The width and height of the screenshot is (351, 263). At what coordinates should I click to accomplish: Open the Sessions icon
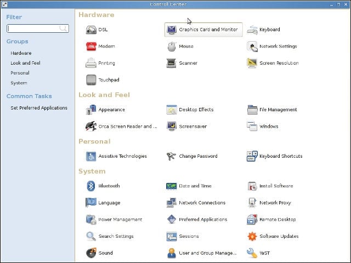(172, 236)
